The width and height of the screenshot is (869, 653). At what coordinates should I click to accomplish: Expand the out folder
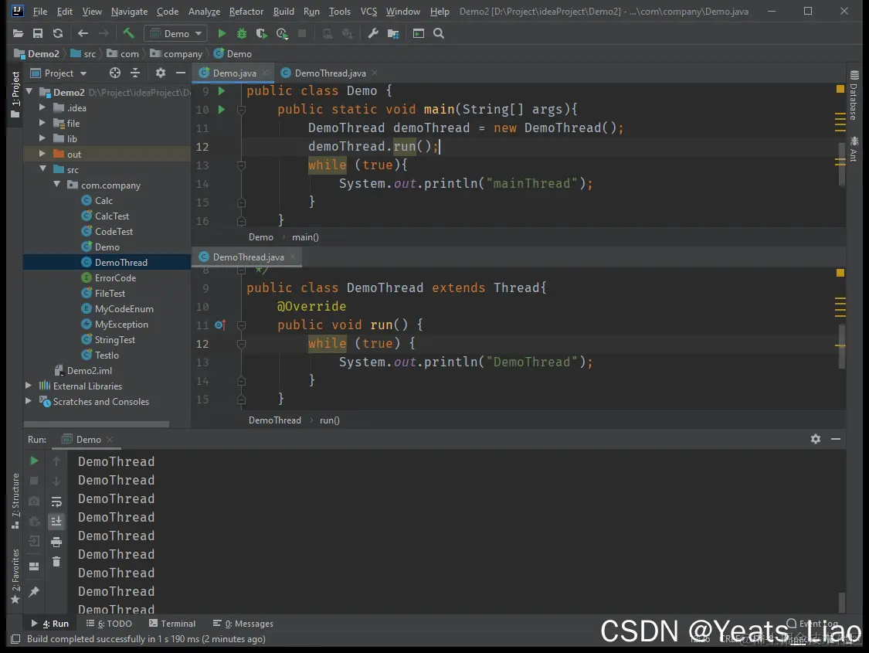point(42,154)
